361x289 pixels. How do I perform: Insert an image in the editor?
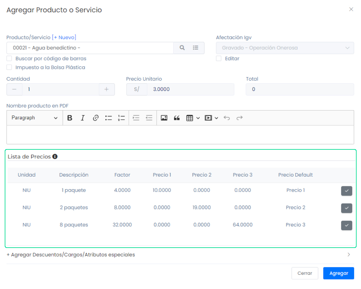pos(164,118)
